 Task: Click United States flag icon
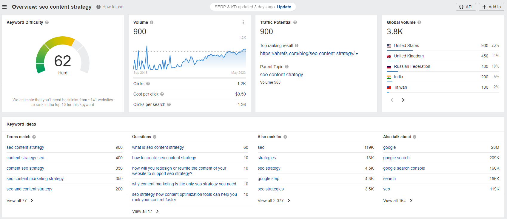pyautogui.click(x=389, y=46)
